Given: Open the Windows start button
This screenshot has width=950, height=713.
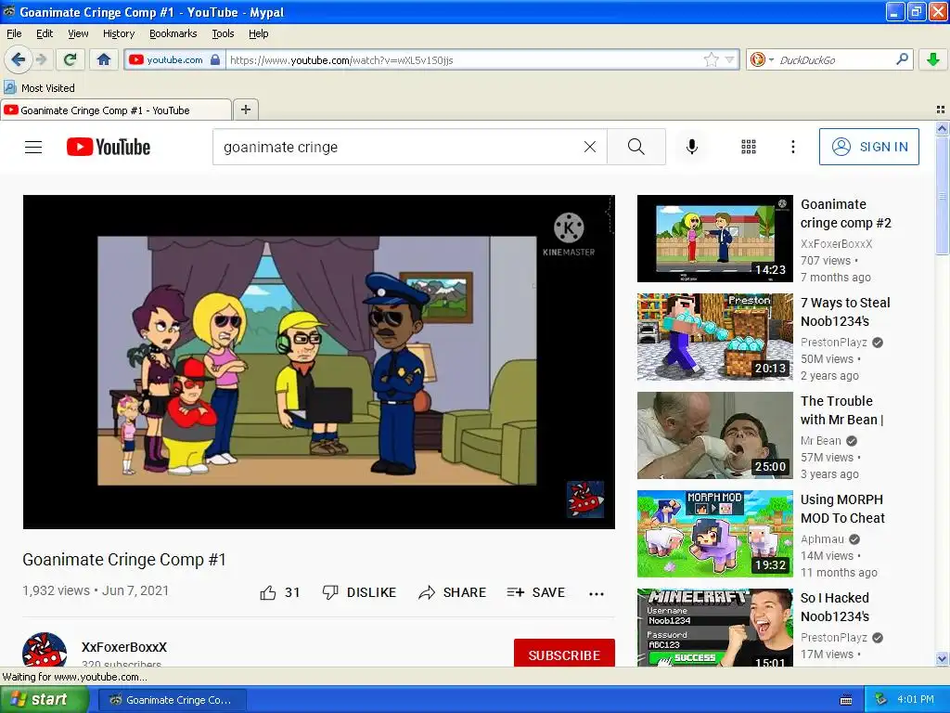Looking at the screenshot, I should 45,699.
